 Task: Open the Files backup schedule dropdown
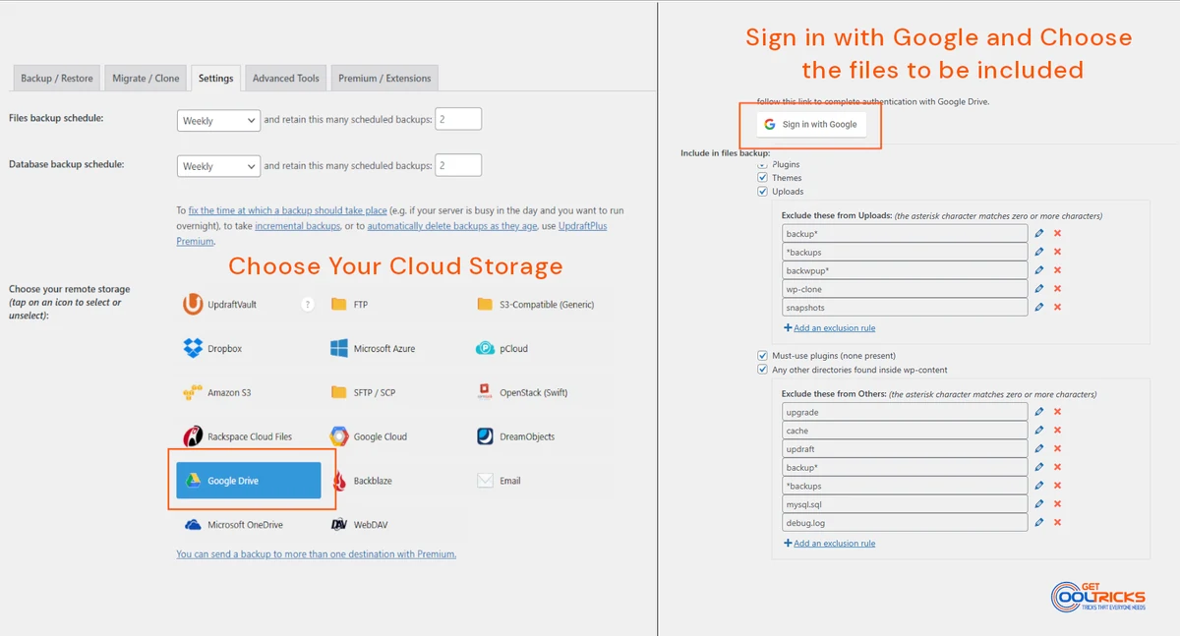pyautogui.click(x=218, y=120)
